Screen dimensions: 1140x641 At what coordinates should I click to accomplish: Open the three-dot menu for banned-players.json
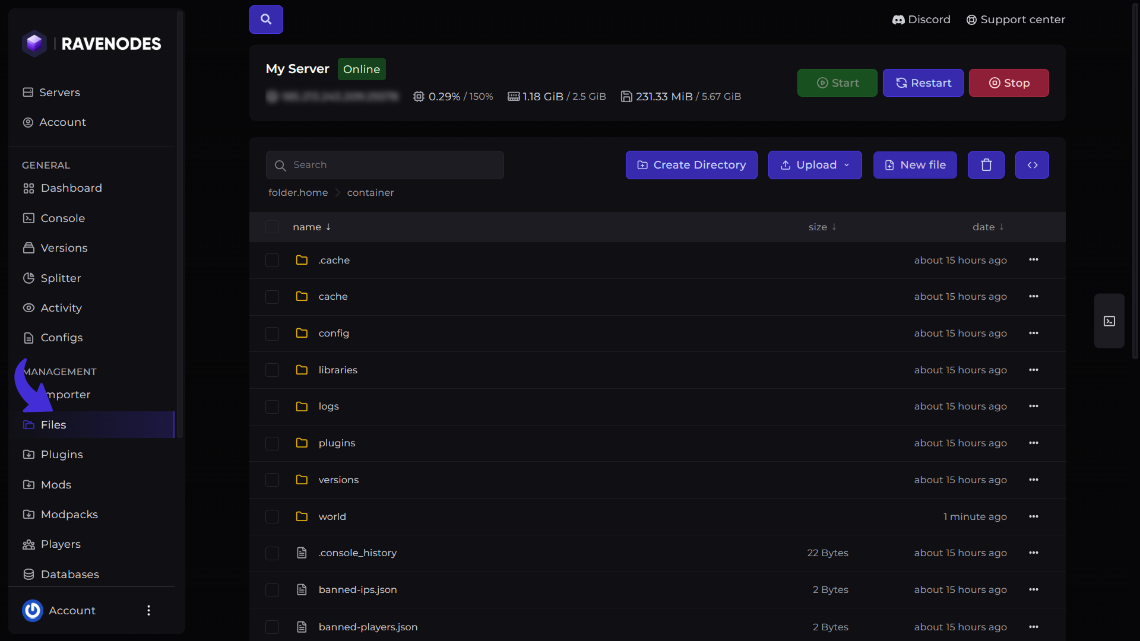(1034, 627)
